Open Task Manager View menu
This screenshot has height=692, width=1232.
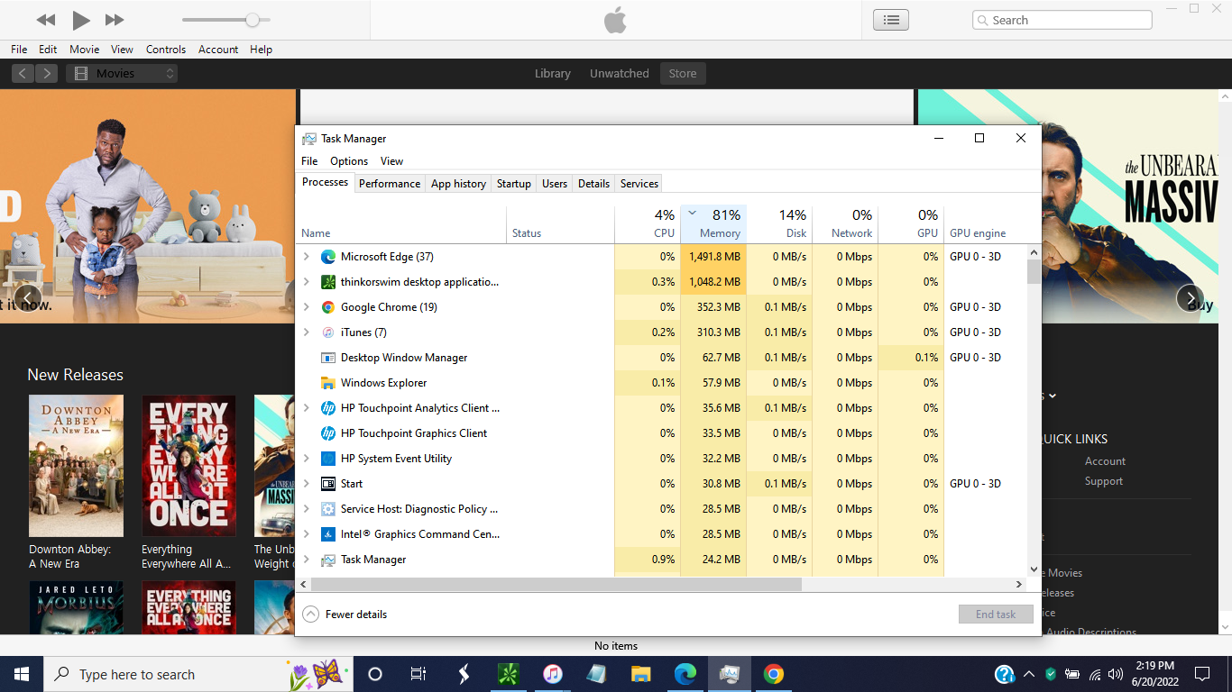click(391, 161)
